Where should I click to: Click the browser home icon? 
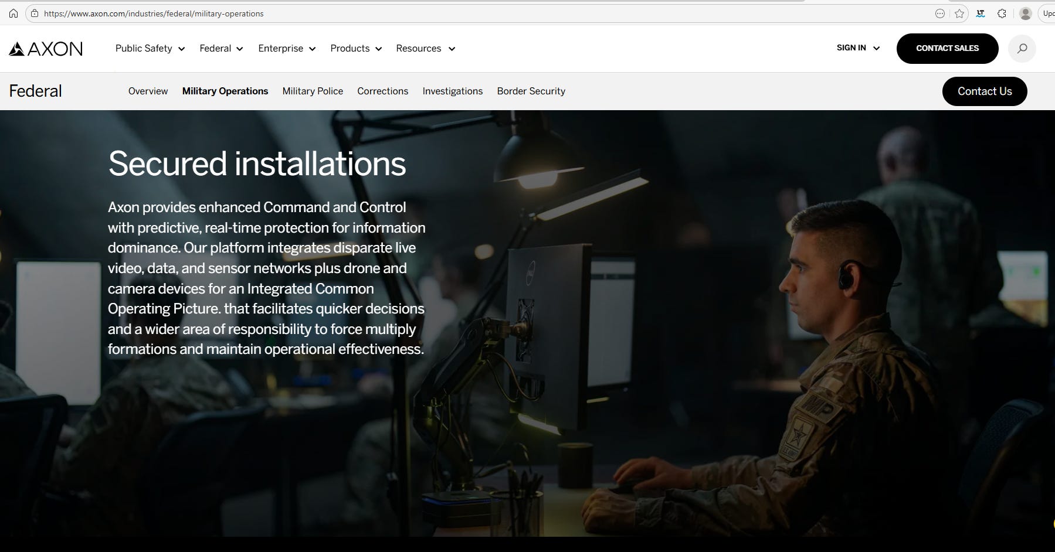(x=13, y=13)
